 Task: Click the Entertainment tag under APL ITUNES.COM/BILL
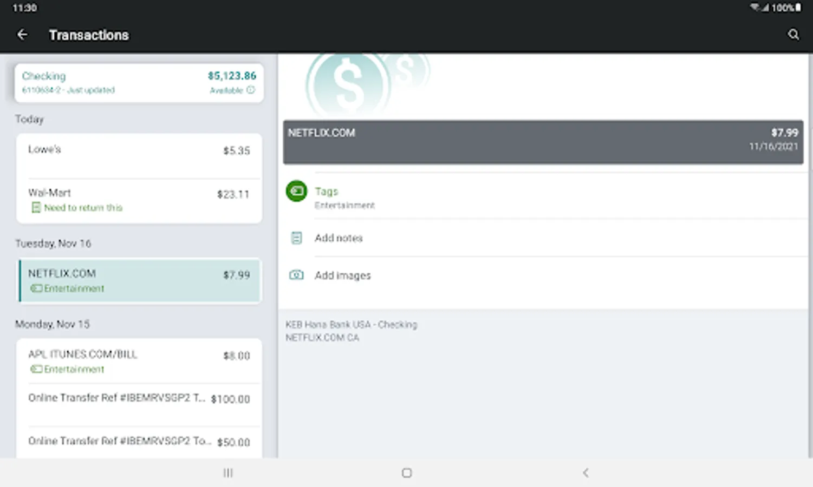[74, 369]
